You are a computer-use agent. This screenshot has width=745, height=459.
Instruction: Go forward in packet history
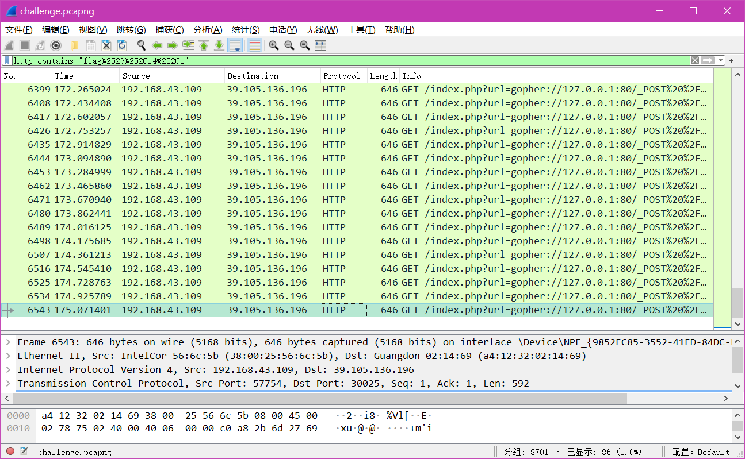[x=172, y=45]
